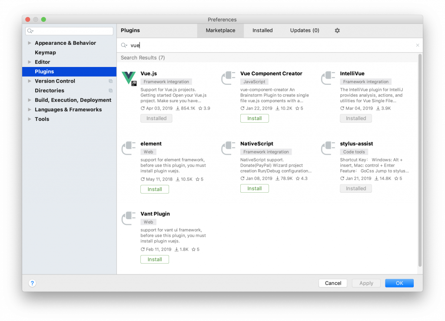Open the stylus-assist plugin title
This screenshot has width=445, height=321.
pyautogui.click(x=356, y=144)
